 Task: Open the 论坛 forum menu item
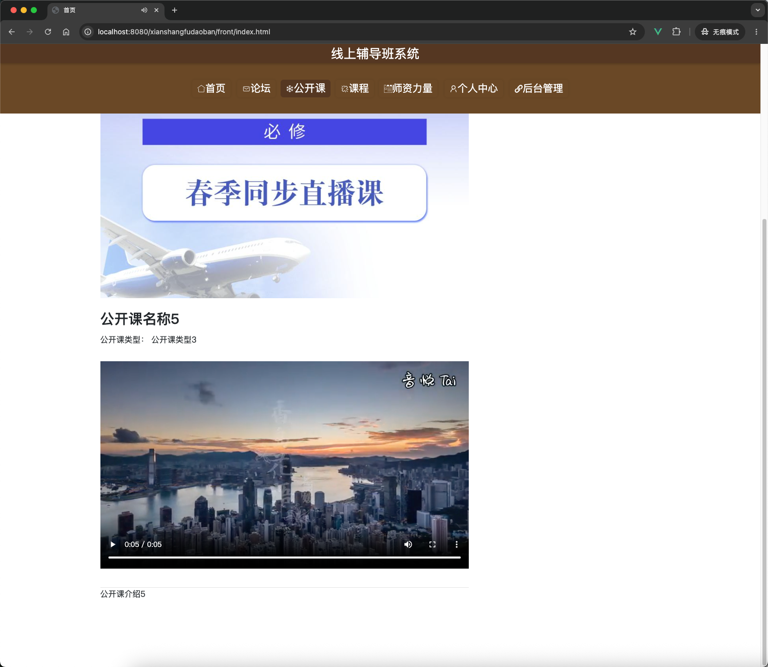point(256,88)
